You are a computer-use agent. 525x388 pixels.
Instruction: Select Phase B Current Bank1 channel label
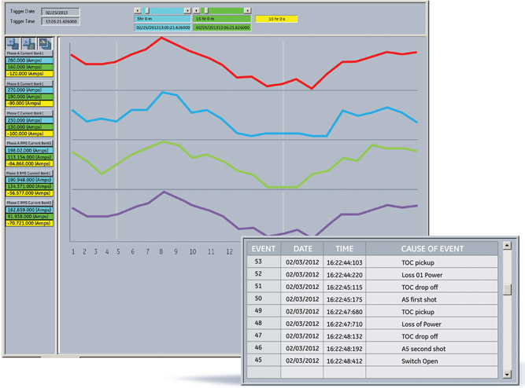click(30, 83)
